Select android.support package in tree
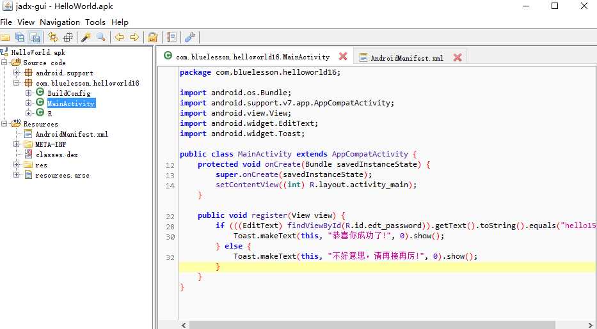Viewport: 597px width, 329px height. click(x=65, y=73)
